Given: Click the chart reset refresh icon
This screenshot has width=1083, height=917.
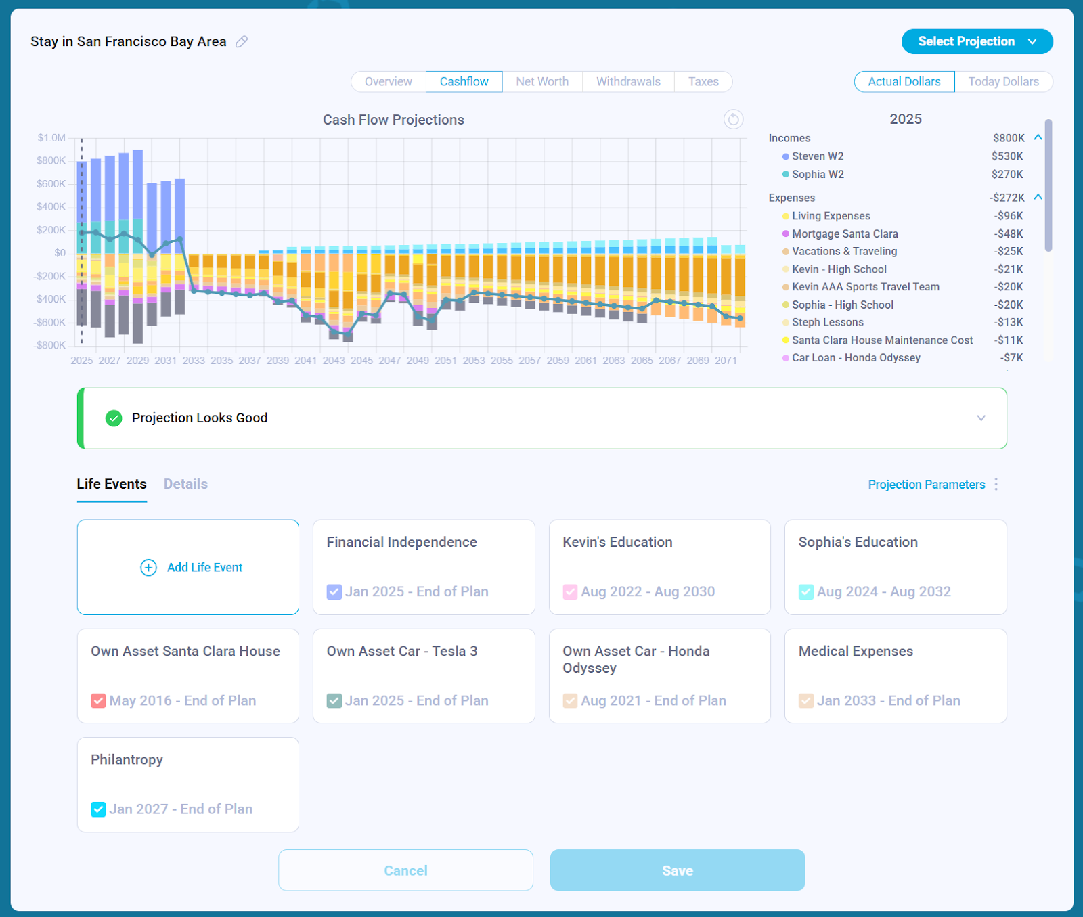Looking at the screenshot, I should click(x=734, y=120).
